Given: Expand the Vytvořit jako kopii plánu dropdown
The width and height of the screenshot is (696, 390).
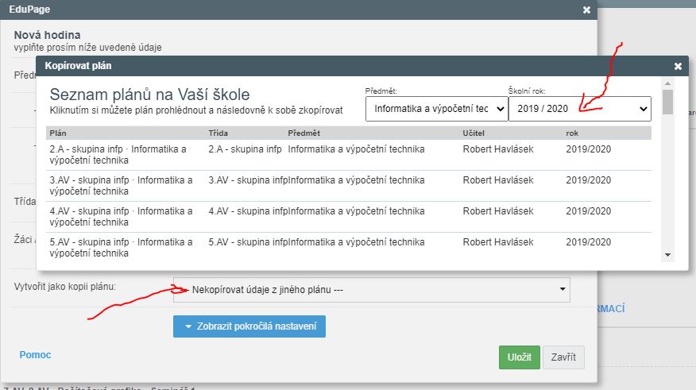Looking at the screenshot, I should (371, 290).
